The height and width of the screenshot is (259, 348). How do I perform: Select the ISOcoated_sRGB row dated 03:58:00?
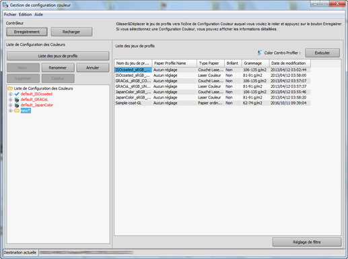pyautogui.click(x=212, y=76)
